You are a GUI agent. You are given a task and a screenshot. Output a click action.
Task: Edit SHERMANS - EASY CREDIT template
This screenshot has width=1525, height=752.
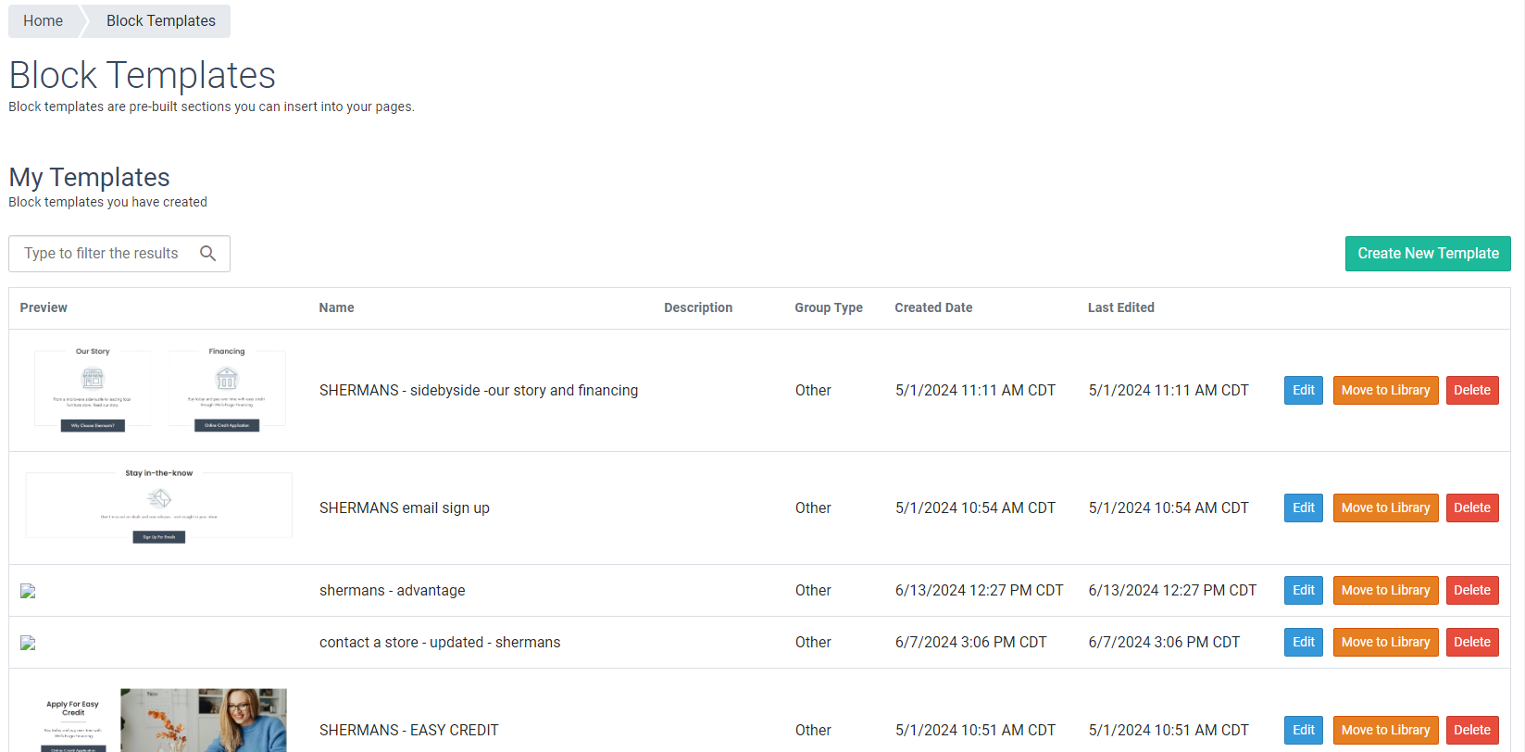tap(1304, 730)
